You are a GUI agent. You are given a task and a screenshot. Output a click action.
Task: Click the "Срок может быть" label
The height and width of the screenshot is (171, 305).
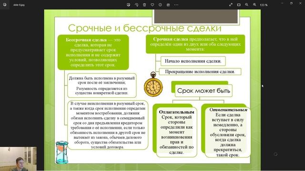pyautogui.click(x=203, y=91)
